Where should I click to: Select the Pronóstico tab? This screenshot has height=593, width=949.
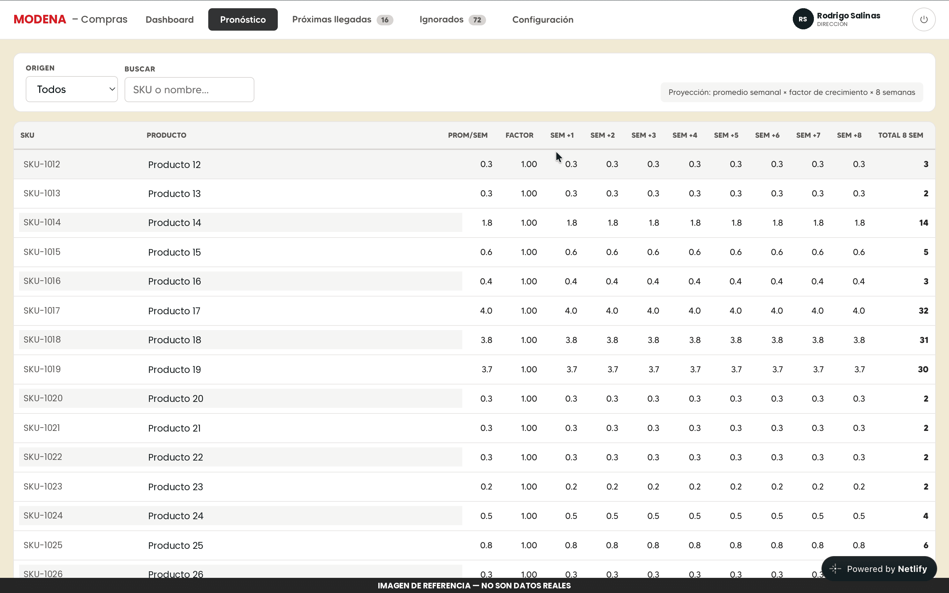click(243, 20)
